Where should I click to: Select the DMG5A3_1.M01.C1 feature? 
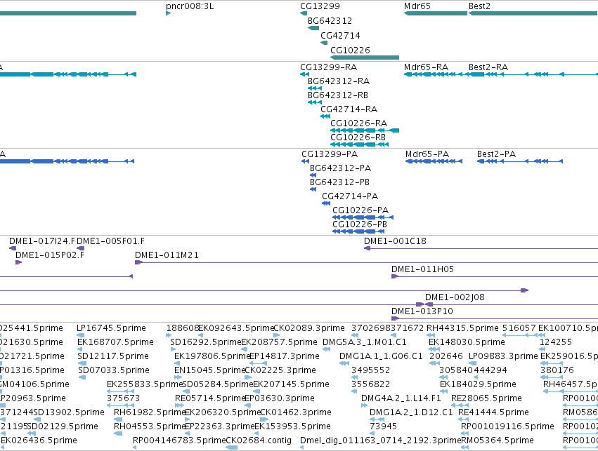pyautogui.click(x=326, y=349)
